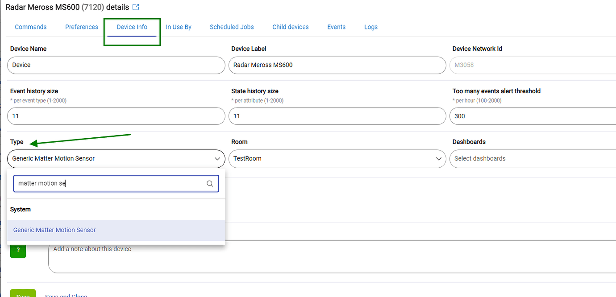View the Child devices tab
This screenshot has width=616, height=297.
click(x=291, y=27)
